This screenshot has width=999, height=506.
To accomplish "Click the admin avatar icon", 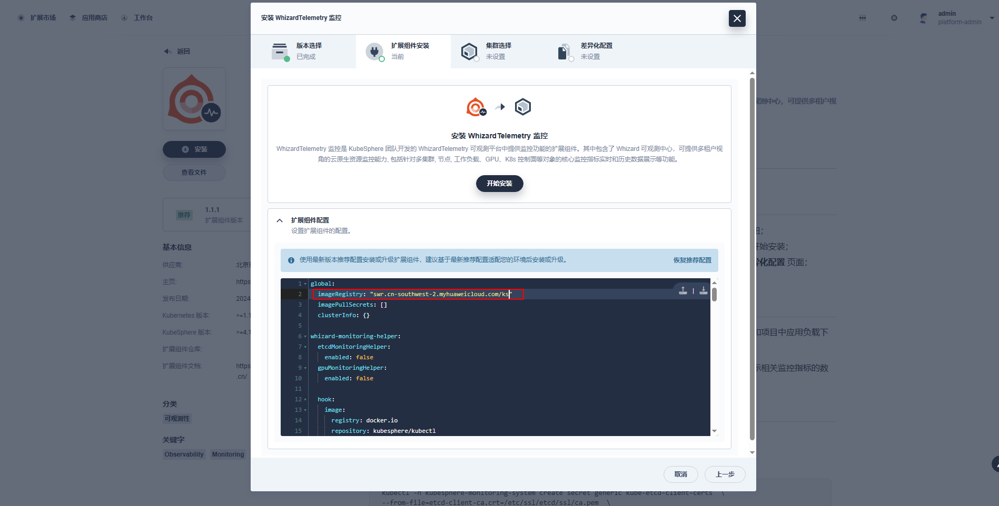I will tap(924, 18).
